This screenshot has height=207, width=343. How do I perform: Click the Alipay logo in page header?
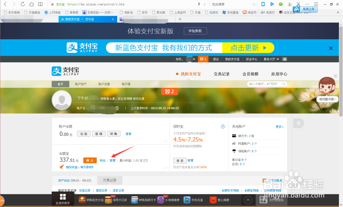coord(65,71)
